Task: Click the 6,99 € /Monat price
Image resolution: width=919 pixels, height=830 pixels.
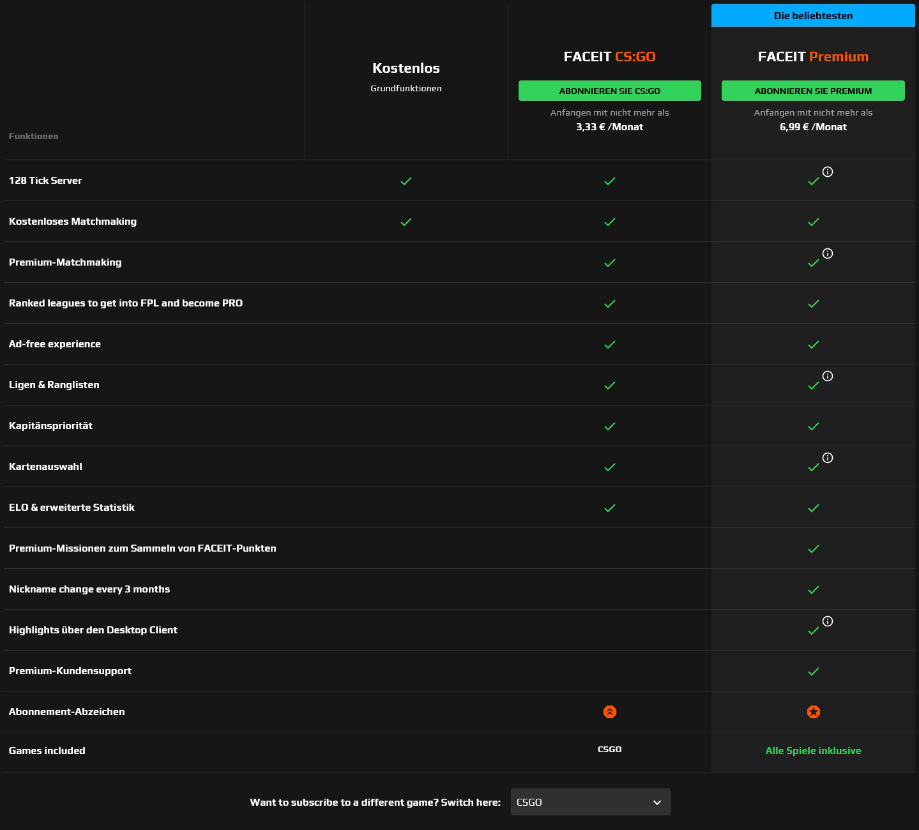Action: tap(813, 127)
